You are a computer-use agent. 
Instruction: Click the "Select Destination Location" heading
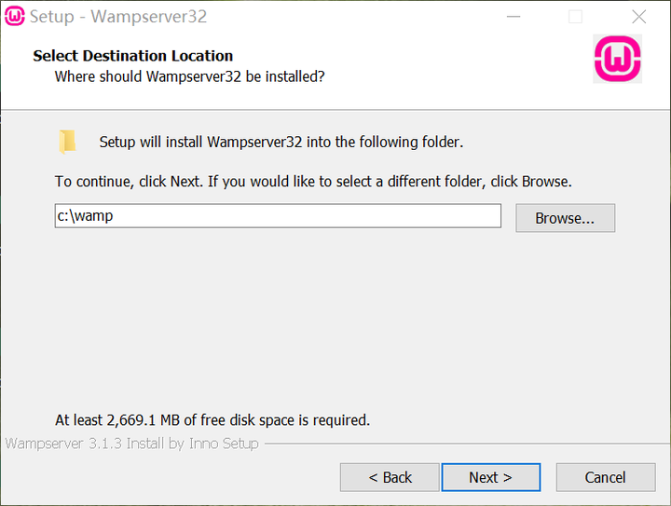click(133, 56)
